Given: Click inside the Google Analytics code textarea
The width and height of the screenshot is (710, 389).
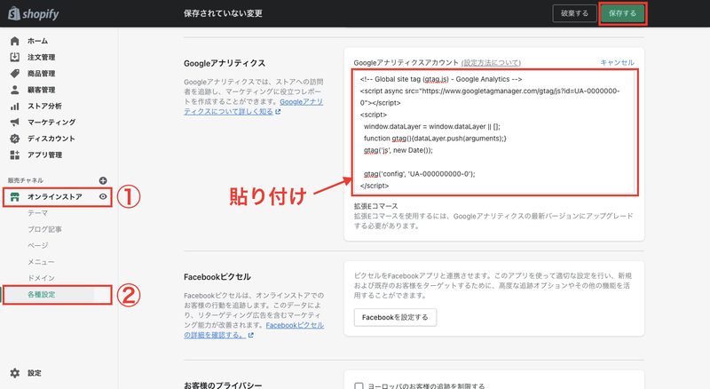Looking at the screenshot, I should (495, 132).
